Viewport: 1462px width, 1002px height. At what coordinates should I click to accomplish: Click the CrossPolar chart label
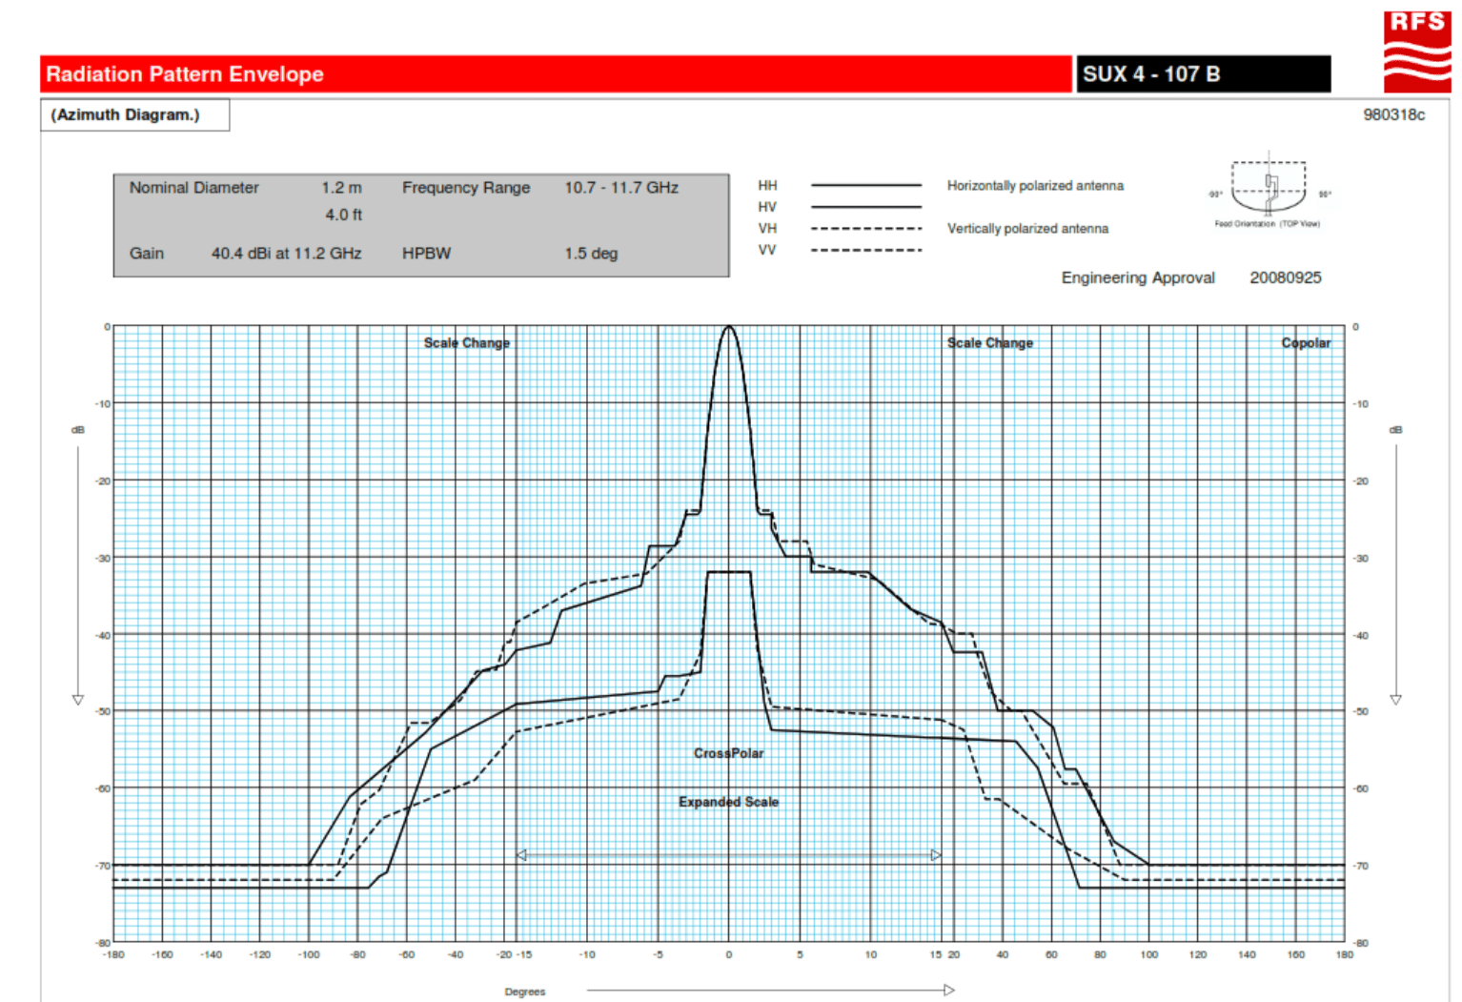click(x=728, y=753)
